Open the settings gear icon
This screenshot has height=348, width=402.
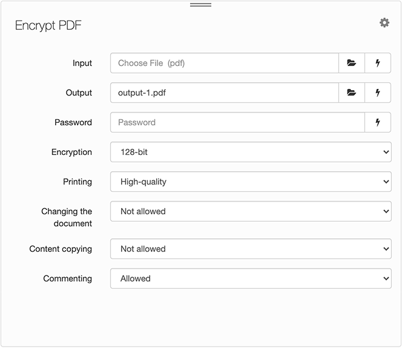click(384, 23)
